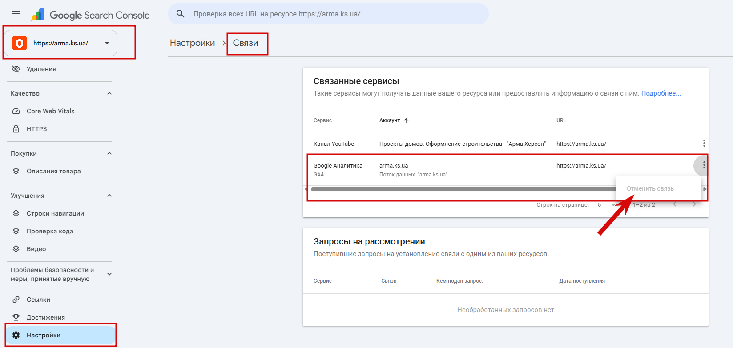Viewport: 733px width, 348px height.
Task: Click the Связь column header
Action: pyautogui.click(x=389, y=281)
